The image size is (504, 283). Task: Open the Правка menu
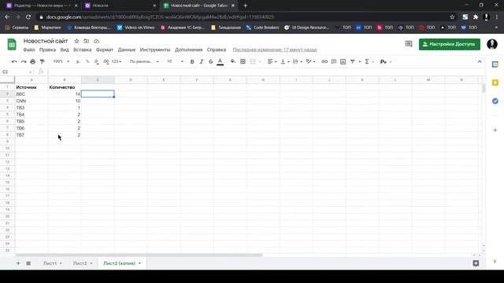(x=47, y=50)
